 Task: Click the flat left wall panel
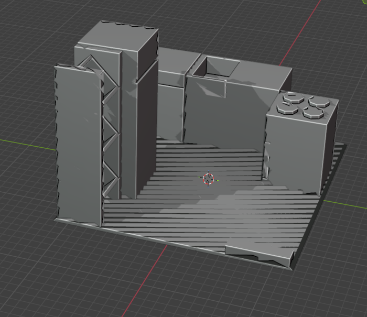[x=77, y=141]
